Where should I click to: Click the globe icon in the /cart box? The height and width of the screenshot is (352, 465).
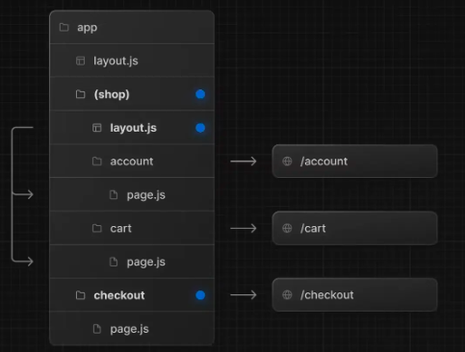(287, 228)
